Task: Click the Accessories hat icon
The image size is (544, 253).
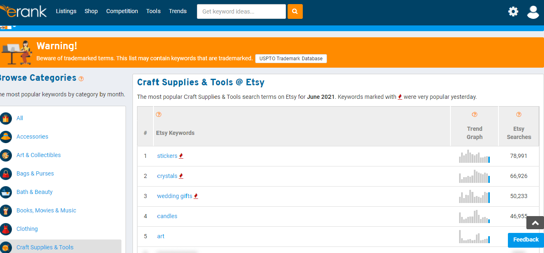Action: click(6, 137)
